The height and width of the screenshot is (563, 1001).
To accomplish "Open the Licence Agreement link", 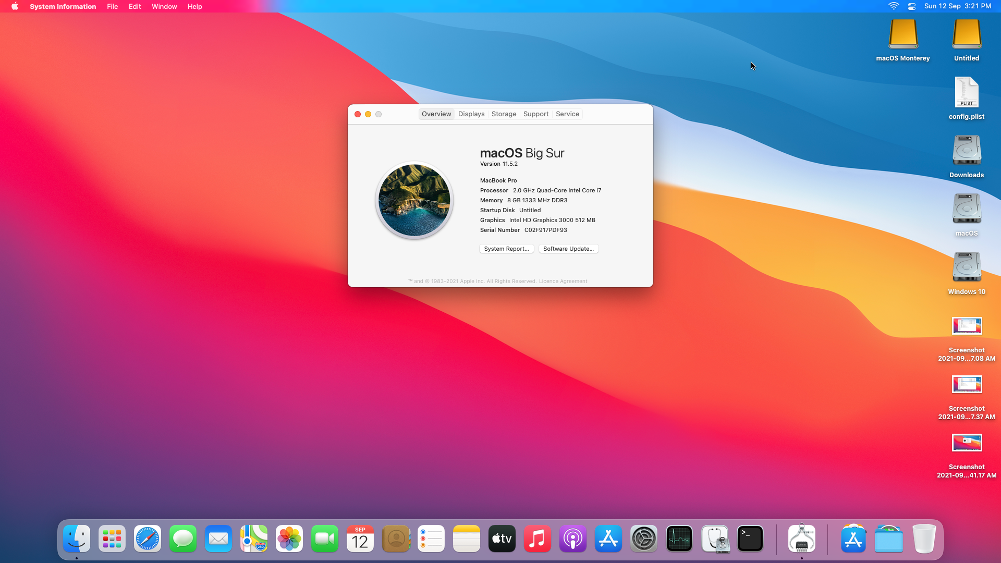I will tap(563, 281).
